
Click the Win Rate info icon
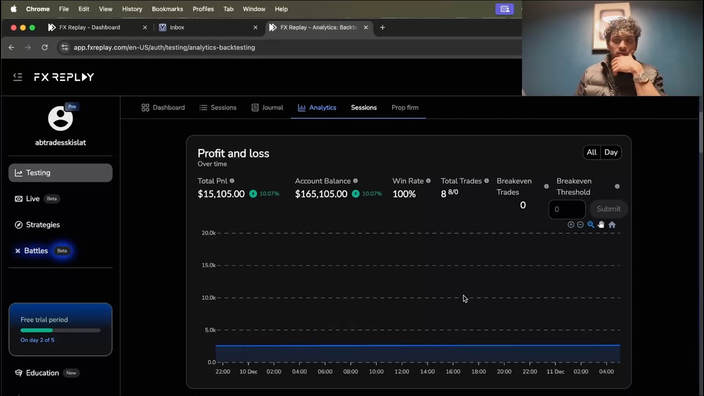point(428,181)
